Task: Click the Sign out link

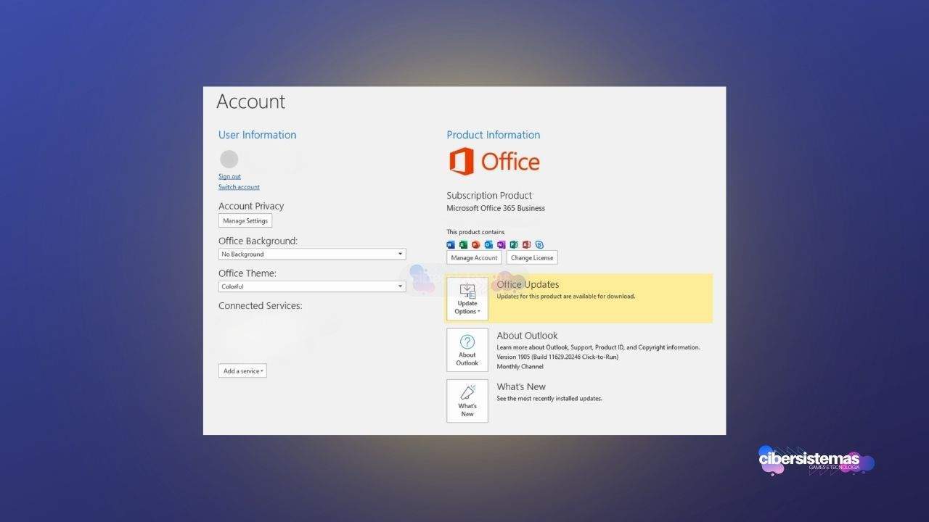Action: pyautogui.click(x=229, y=176)
